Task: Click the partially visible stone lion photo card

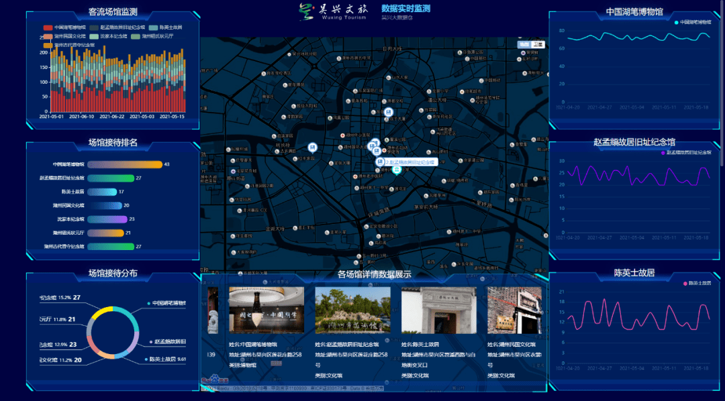Action: [x=213, y=310]
